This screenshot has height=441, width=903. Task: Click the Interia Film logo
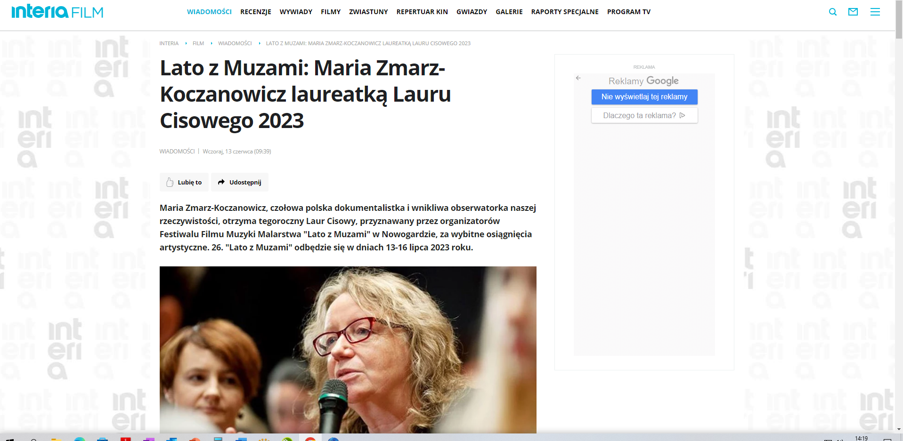click(57, 12)
